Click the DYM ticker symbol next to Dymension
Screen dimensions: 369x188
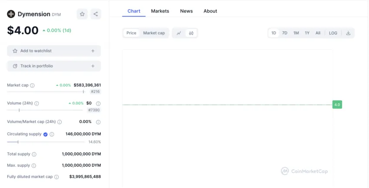click(x=56, y=15)
